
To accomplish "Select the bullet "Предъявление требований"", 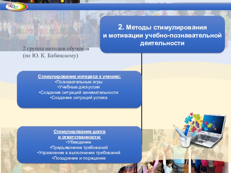I will (79, 148).
